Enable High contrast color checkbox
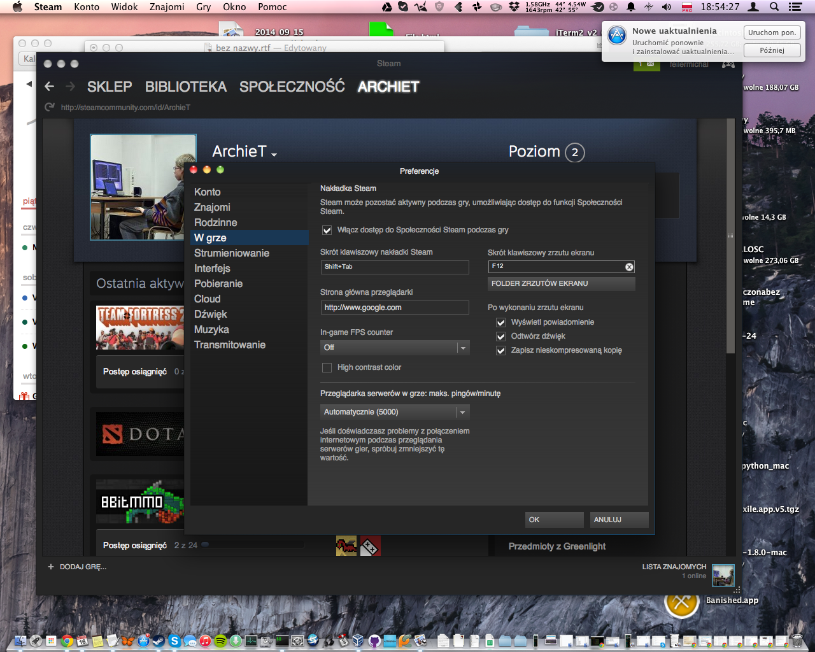The image size is (815, 652). (x=327, y=367)
